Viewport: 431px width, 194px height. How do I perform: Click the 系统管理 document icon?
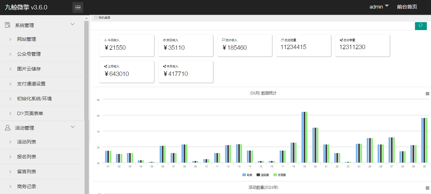(x=7, y=25)
